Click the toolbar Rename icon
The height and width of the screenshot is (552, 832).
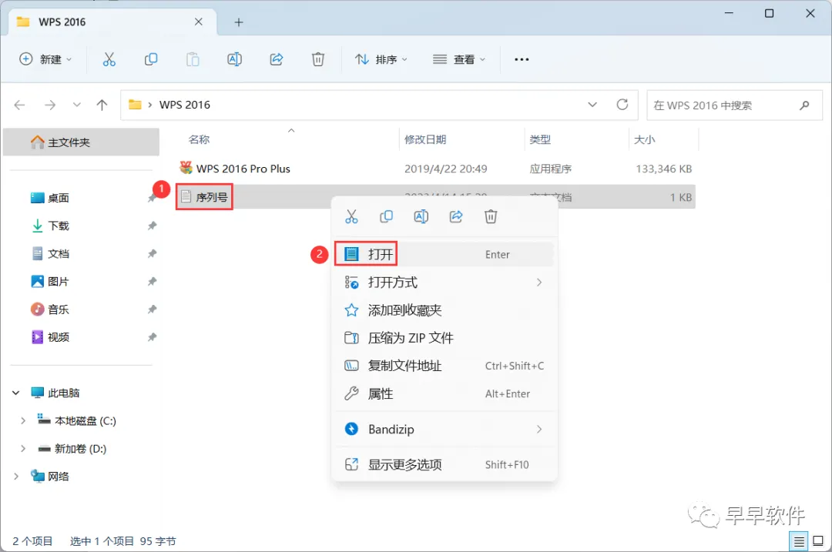tap(234, 59)
